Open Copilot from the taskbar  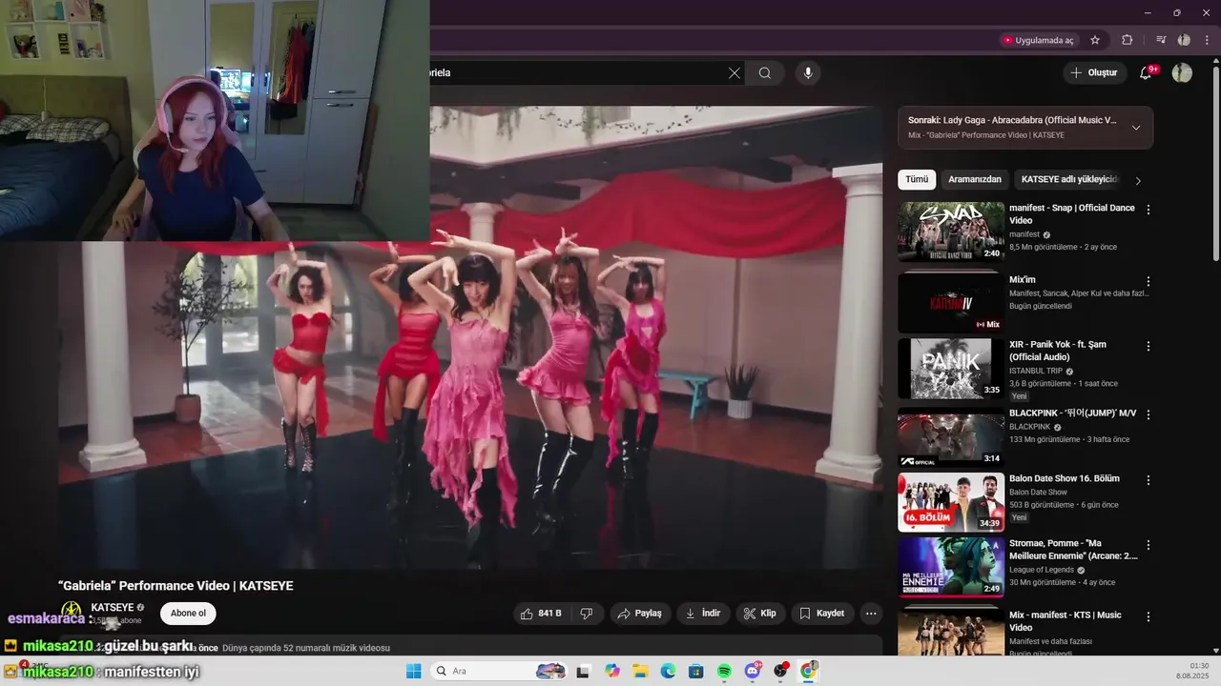pyautogui.click(x=612, y=671)
